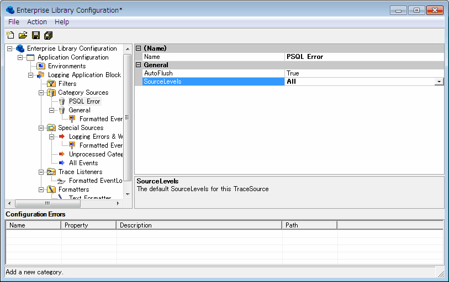Open the SourceLevels dropdown arrow
This screenshot has width=449, height=282.
click(439, 82)
